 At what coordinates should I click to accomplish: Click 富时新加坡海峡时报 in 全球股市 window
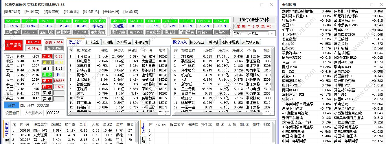[297, 11]
